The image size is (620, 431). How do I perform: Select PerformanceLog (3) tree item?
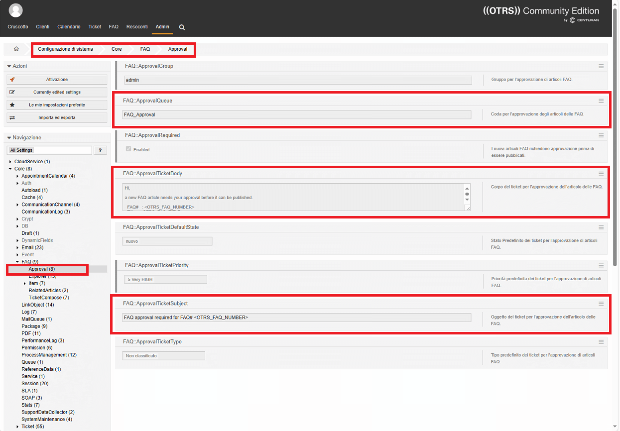(x=43, y=341)
